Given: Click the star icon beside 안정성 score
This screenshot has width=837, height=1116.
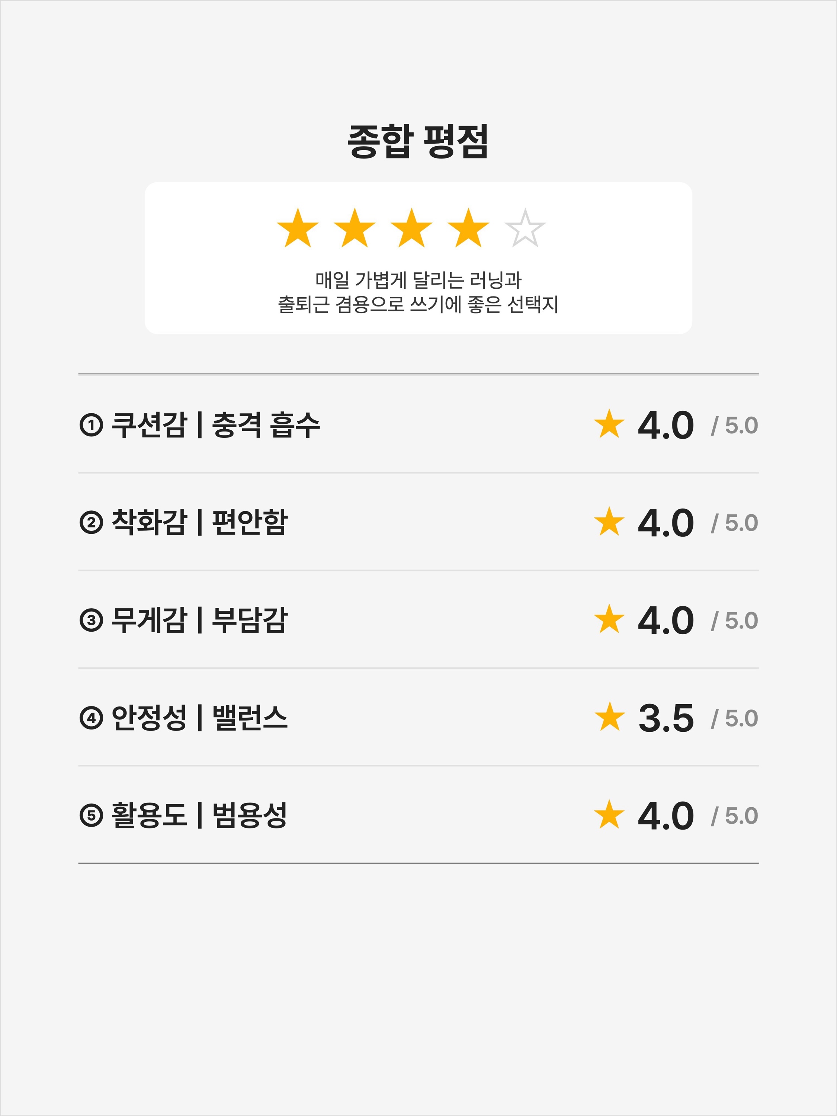Looking at the screenshot, I should pos(609,717).
